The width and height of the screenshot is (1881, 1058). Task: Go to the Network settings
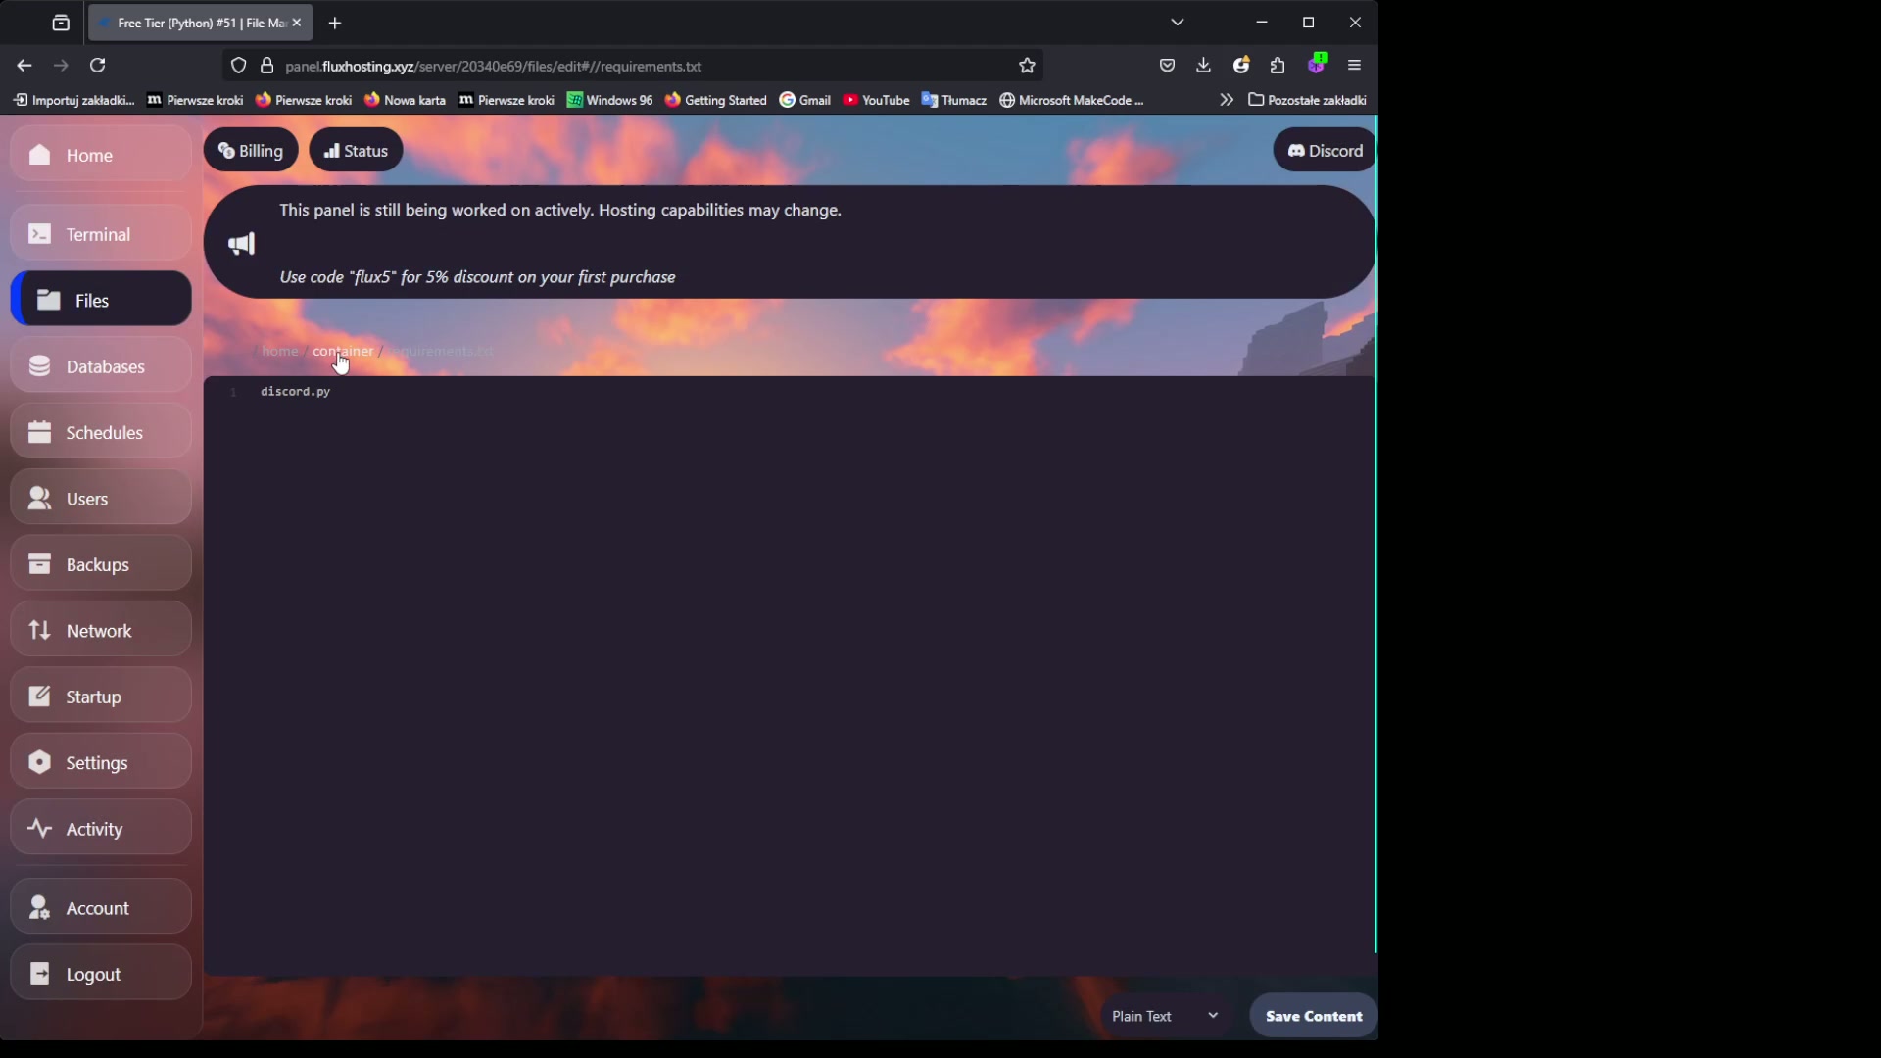(101, 631)
